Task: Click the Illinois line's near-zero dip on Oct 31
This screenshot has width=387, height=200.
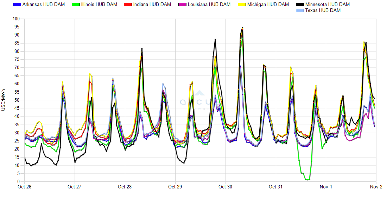Action: click(x=307, y=180)
